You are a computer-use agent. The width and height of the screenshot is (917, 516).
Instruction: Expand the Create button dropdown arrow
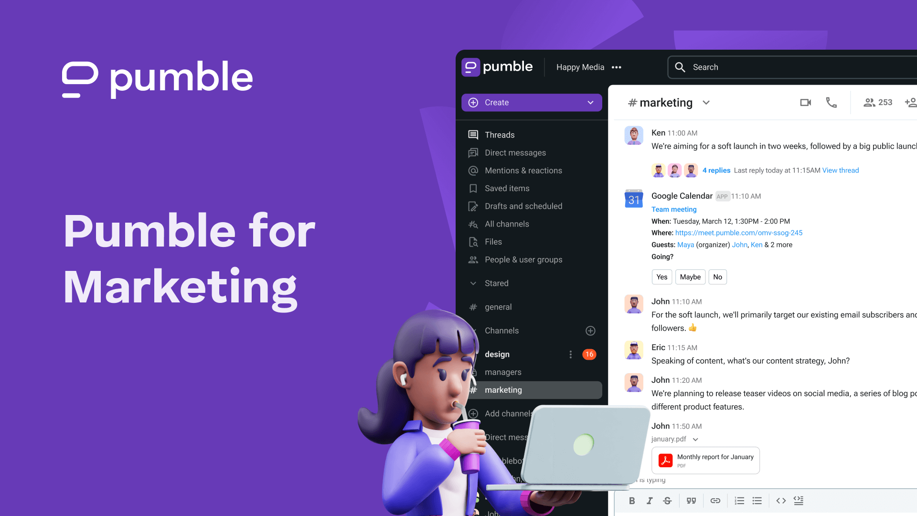pyautogui.click(x=589, y=102)
